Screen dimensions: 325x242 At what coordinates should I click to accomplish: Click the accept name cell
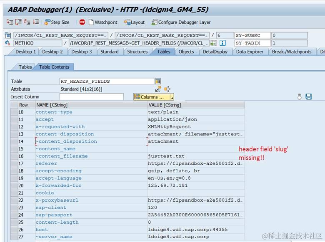(91, 119)
